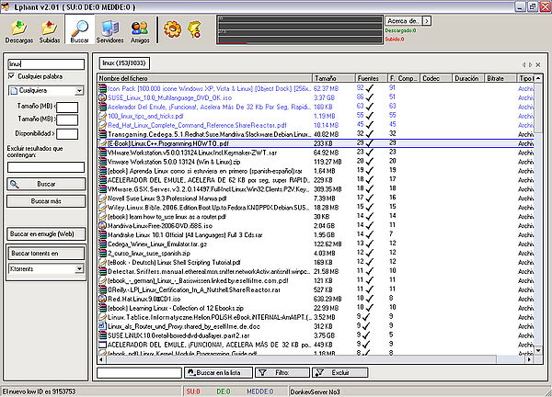Click the Buscar más button

pos(46,201)
